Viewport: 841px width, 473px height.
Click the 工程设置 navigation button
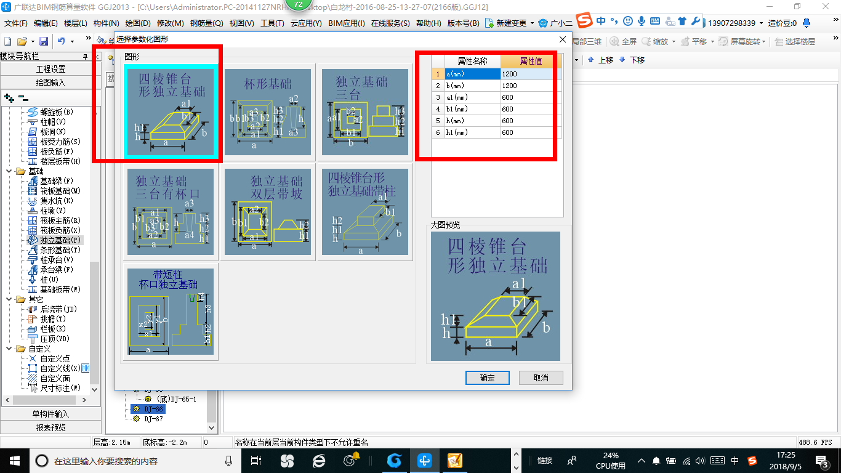[x=50, y=69]
